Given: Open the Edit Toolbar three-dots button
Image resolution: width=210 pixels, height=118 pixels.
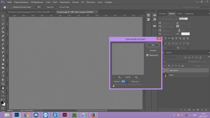Looking at the screenshot, I should coord(3,96).
